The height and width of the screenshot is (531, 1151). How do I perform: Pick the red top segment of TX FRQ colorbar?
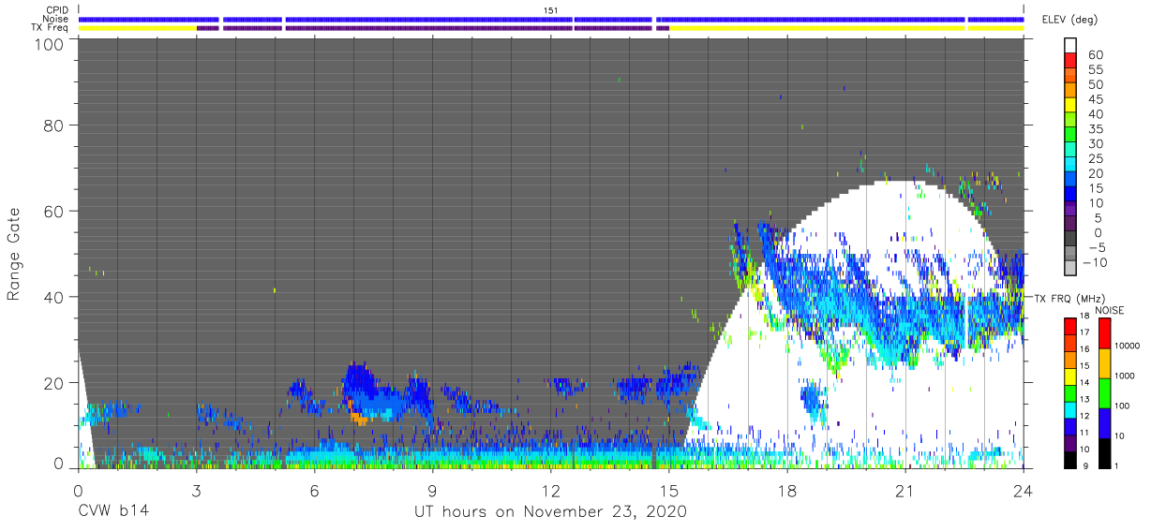(1070, 325)
